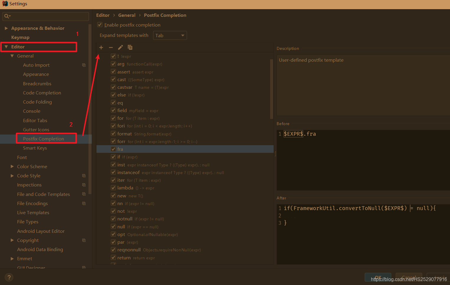Remove selected template with minus icon
Viewport: 450px width, 285px height.
tap(111, 47)
